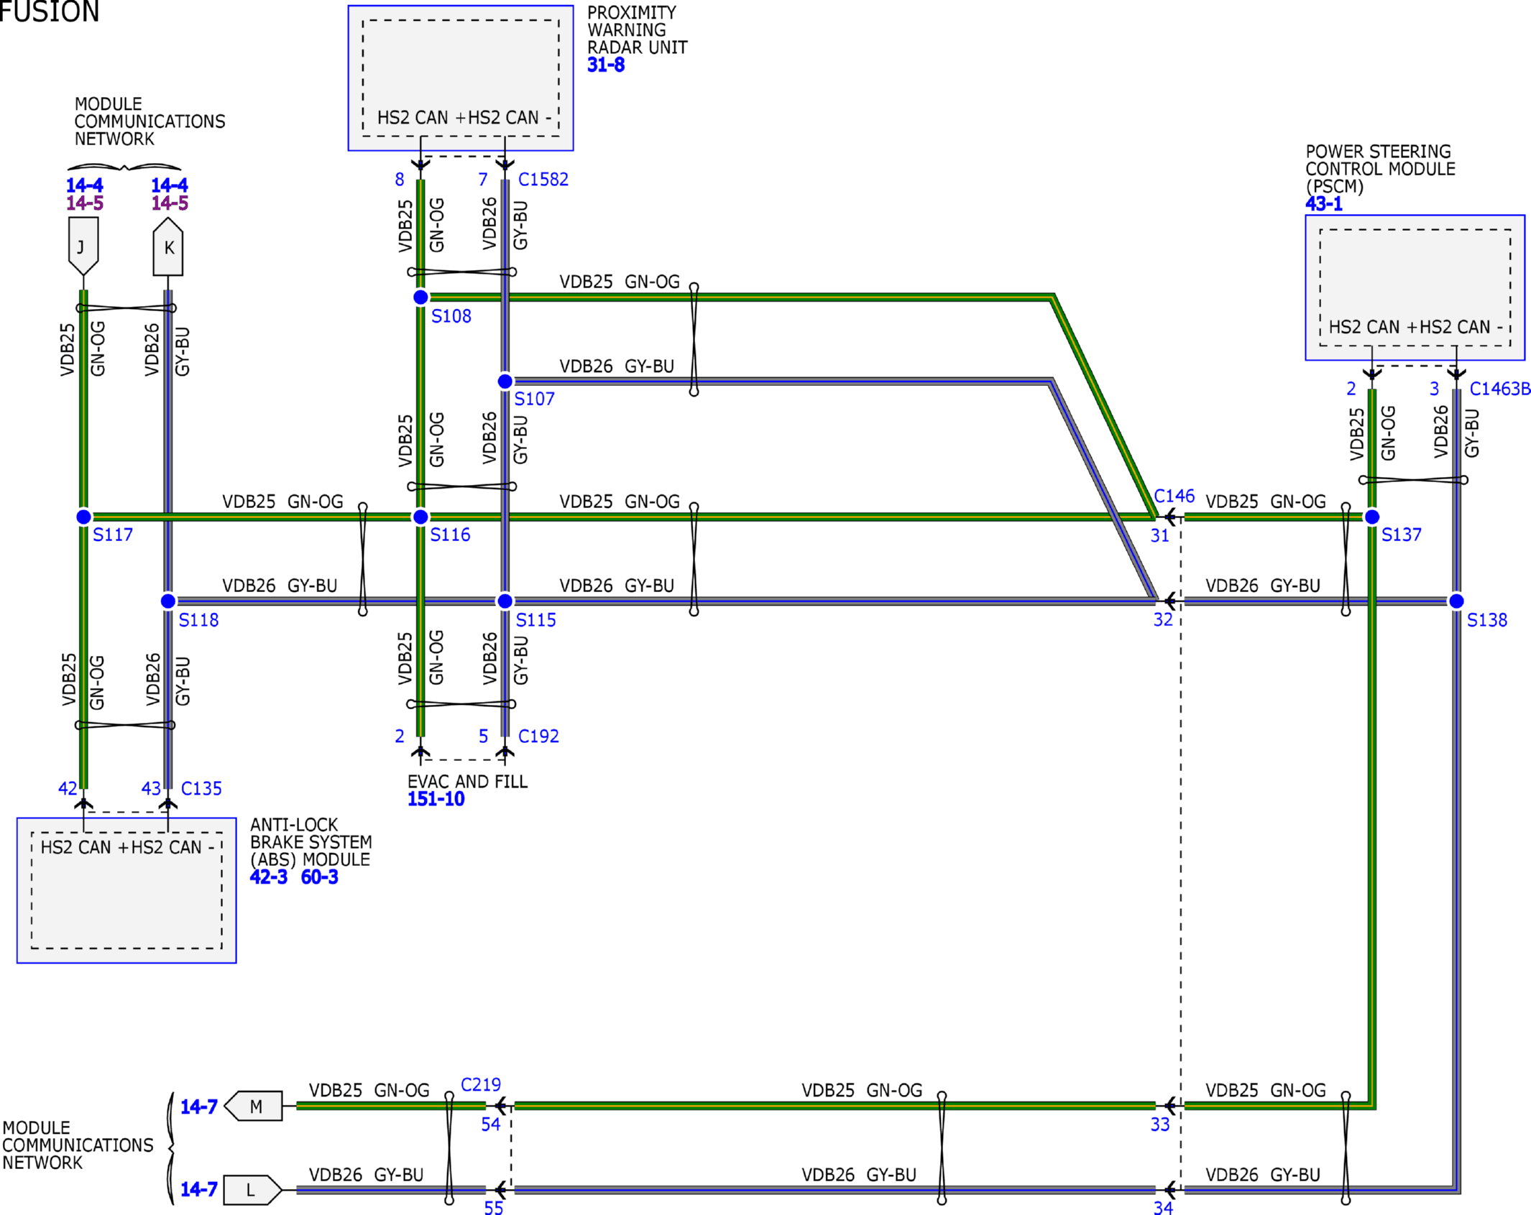
Task: Select connector label C192
Action: coord(538,736)
